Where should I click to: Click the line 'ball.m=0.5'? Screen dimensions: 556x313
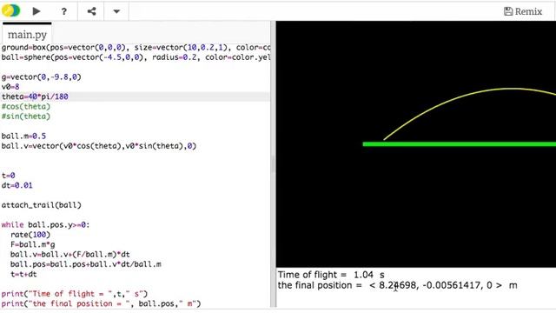[23, 136]
